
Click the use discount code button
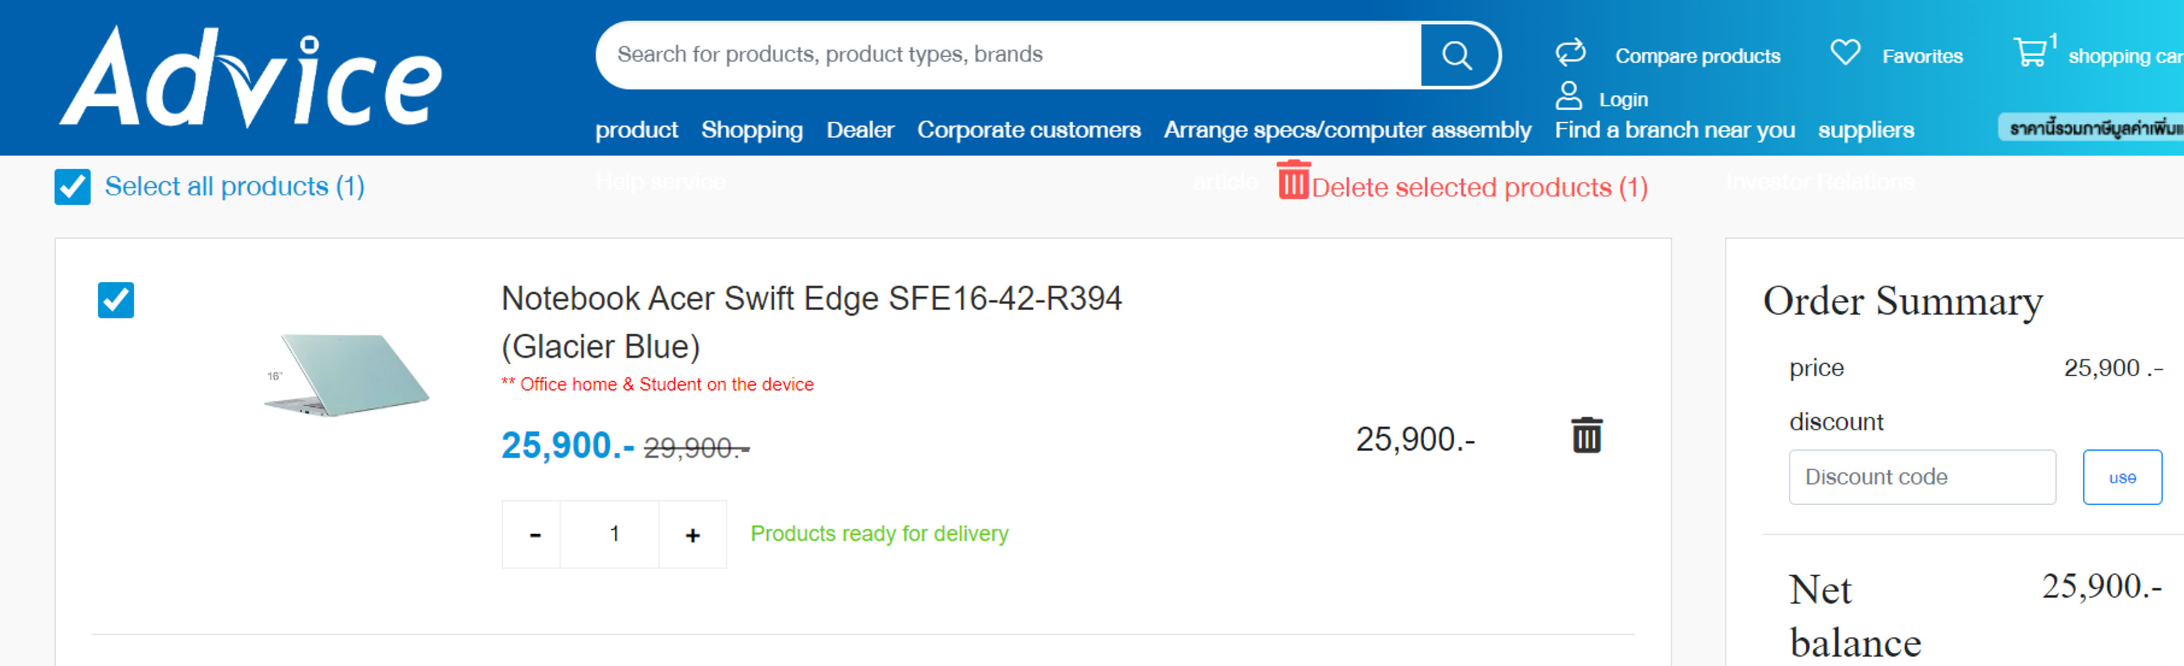[2122, 477]
